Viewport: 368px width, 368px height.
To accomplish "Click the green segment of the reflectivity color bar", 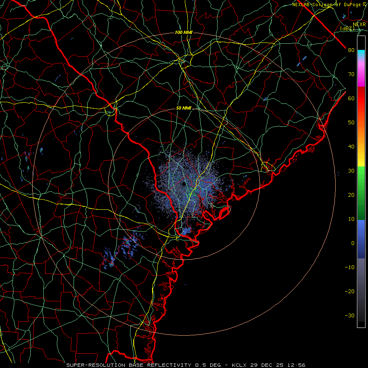I will pos(361,193).
